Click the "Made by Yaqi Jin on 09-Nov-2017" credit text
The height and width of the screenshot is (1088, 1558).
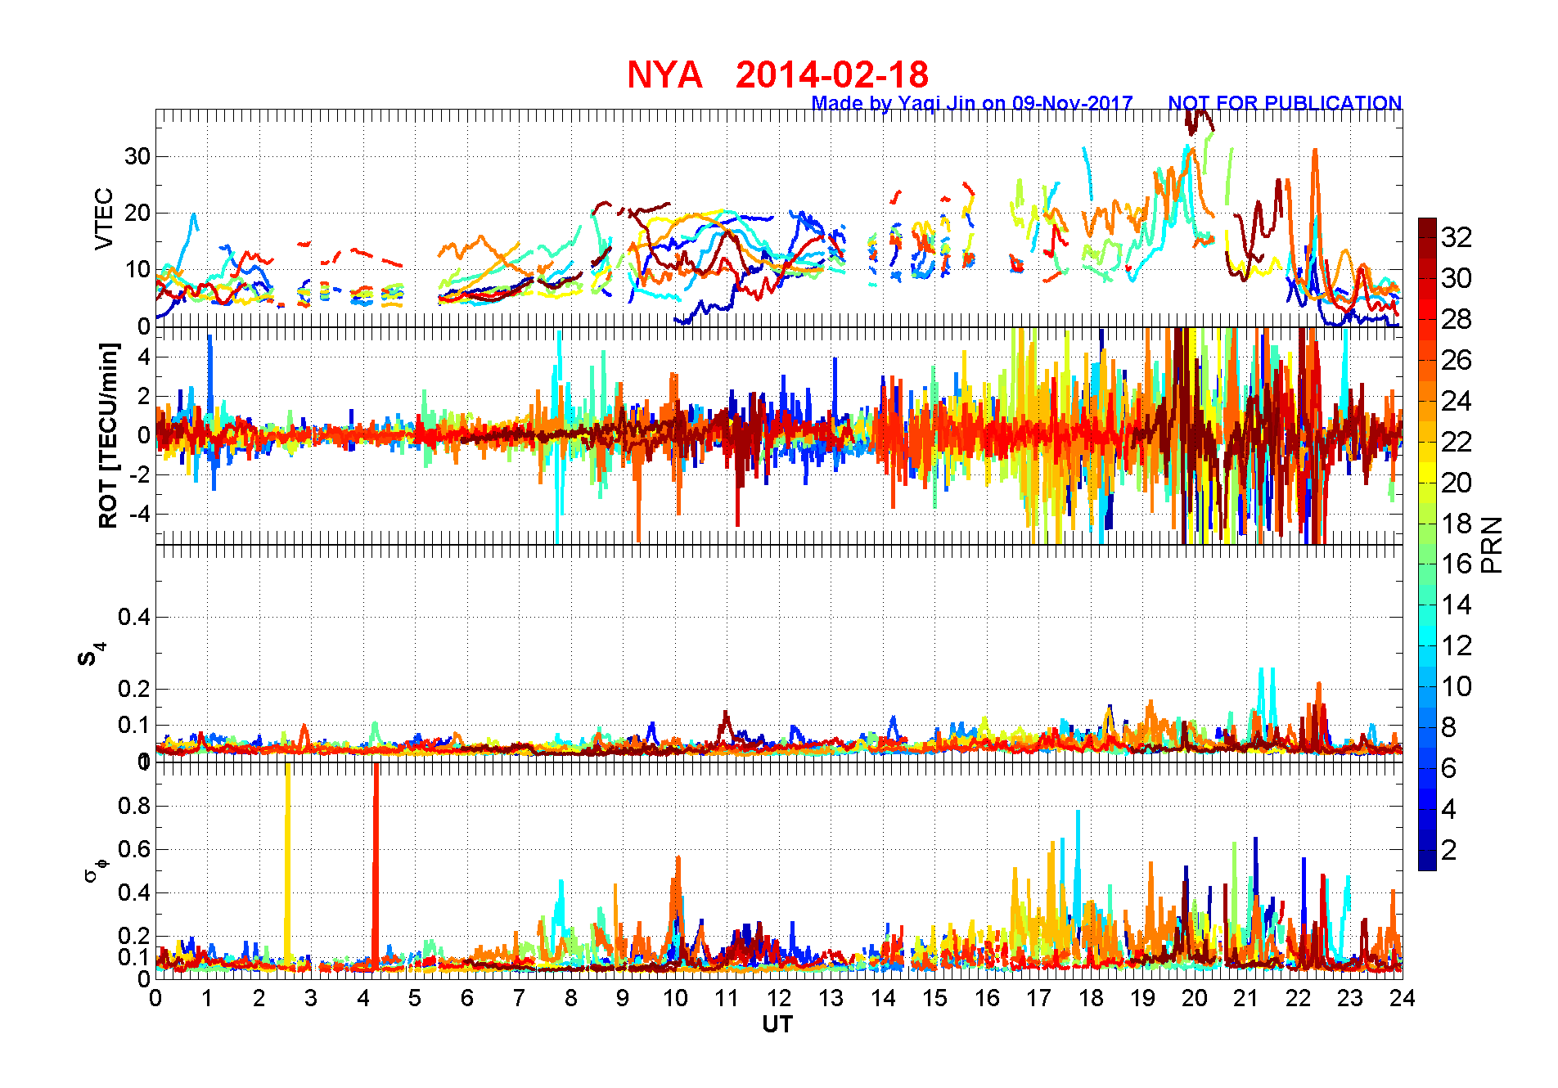972,103
